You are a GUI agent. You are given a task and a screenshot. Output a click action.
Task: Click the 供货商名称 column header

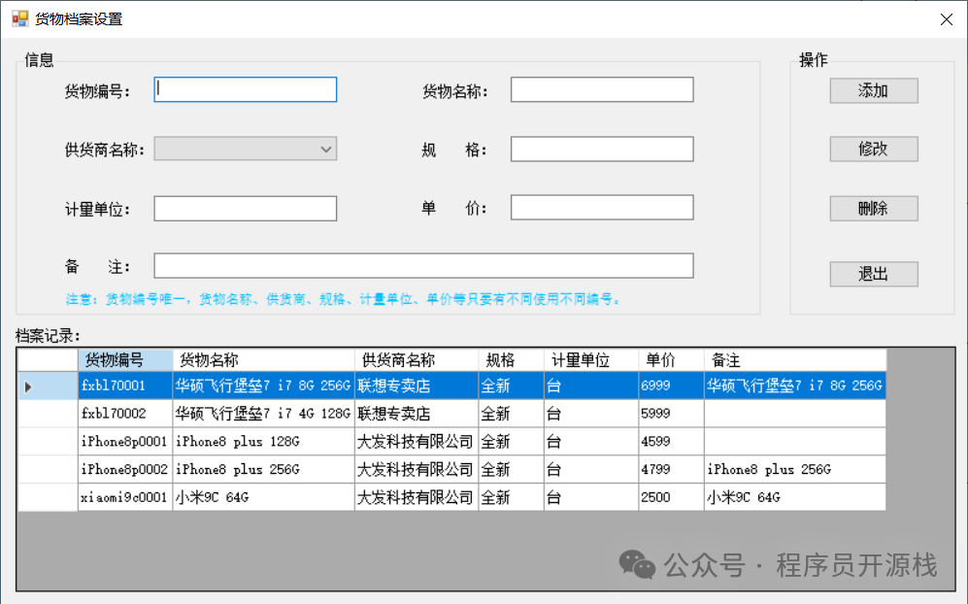[416, 360]
